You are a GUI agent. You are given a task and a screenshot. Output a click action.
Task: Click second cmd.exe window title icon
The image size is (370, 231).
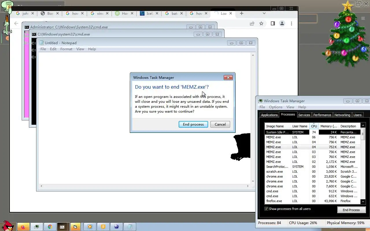point(34,34)
